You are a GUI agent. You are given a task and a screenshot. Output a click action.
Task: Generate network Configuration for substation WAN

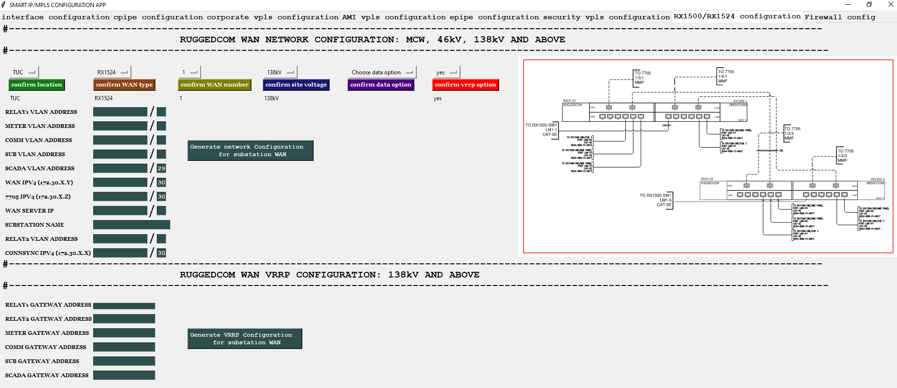click(x=251, y=150)
